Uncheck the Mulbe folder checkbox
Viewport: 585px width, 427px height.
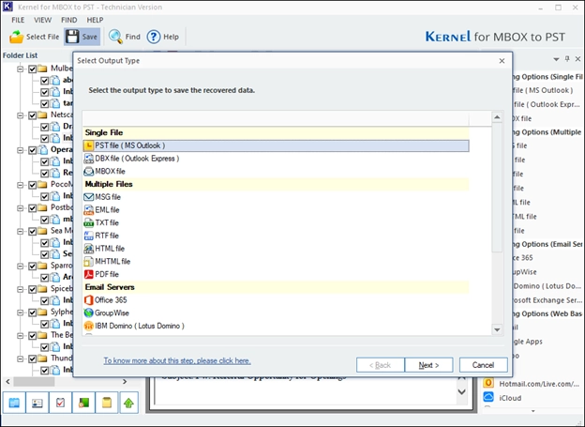33,69
